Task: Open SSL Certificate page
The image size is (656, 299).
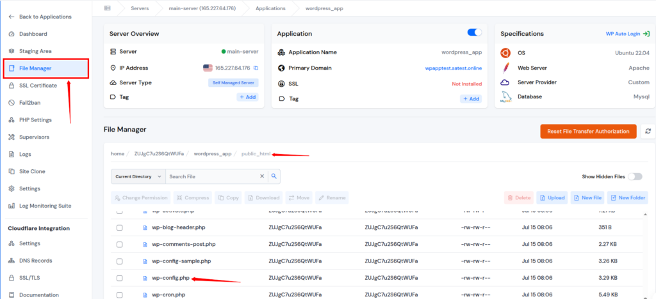Action: tap(38, 86)
